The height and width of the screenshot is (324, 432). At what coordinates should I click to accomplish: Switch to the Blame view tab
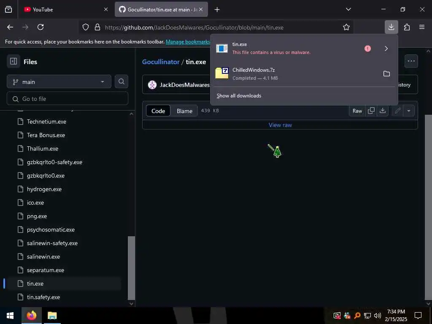[x=184, y=111]
